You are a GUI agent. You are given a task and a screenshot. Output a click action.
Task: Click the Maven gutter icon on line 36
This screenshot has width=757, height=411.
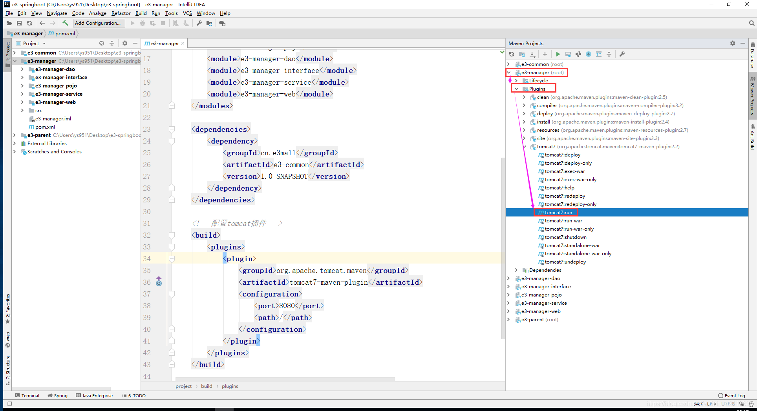[x=159, y=282]
